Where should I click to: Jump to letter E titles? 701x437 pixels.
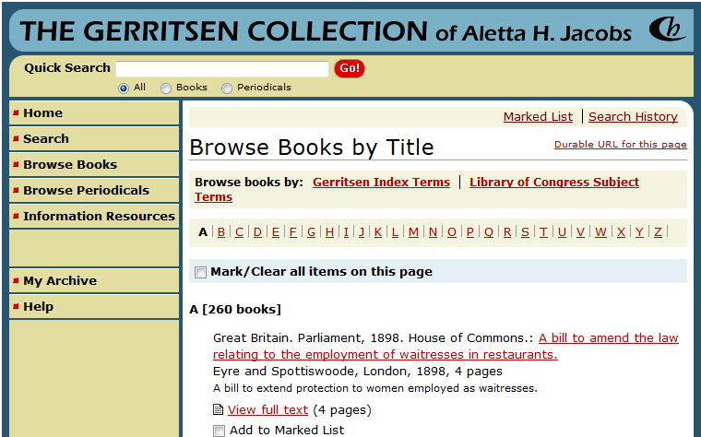(276, 232)
